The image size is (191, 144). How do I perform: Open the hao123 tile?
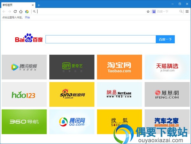pos(24,94)
